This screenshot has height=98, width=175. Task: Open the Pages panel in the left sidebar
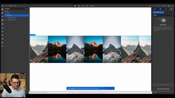click(x=2, y=20)
